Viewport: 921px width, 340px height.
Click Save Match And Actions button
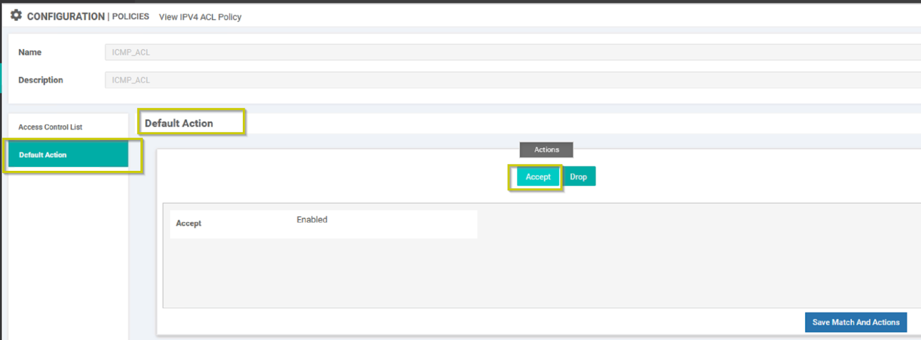point(856,322)
